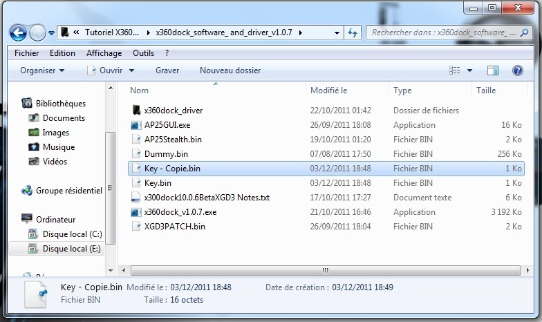Click the large file icon in details pane
542x322 pixels.
(35, 294)
